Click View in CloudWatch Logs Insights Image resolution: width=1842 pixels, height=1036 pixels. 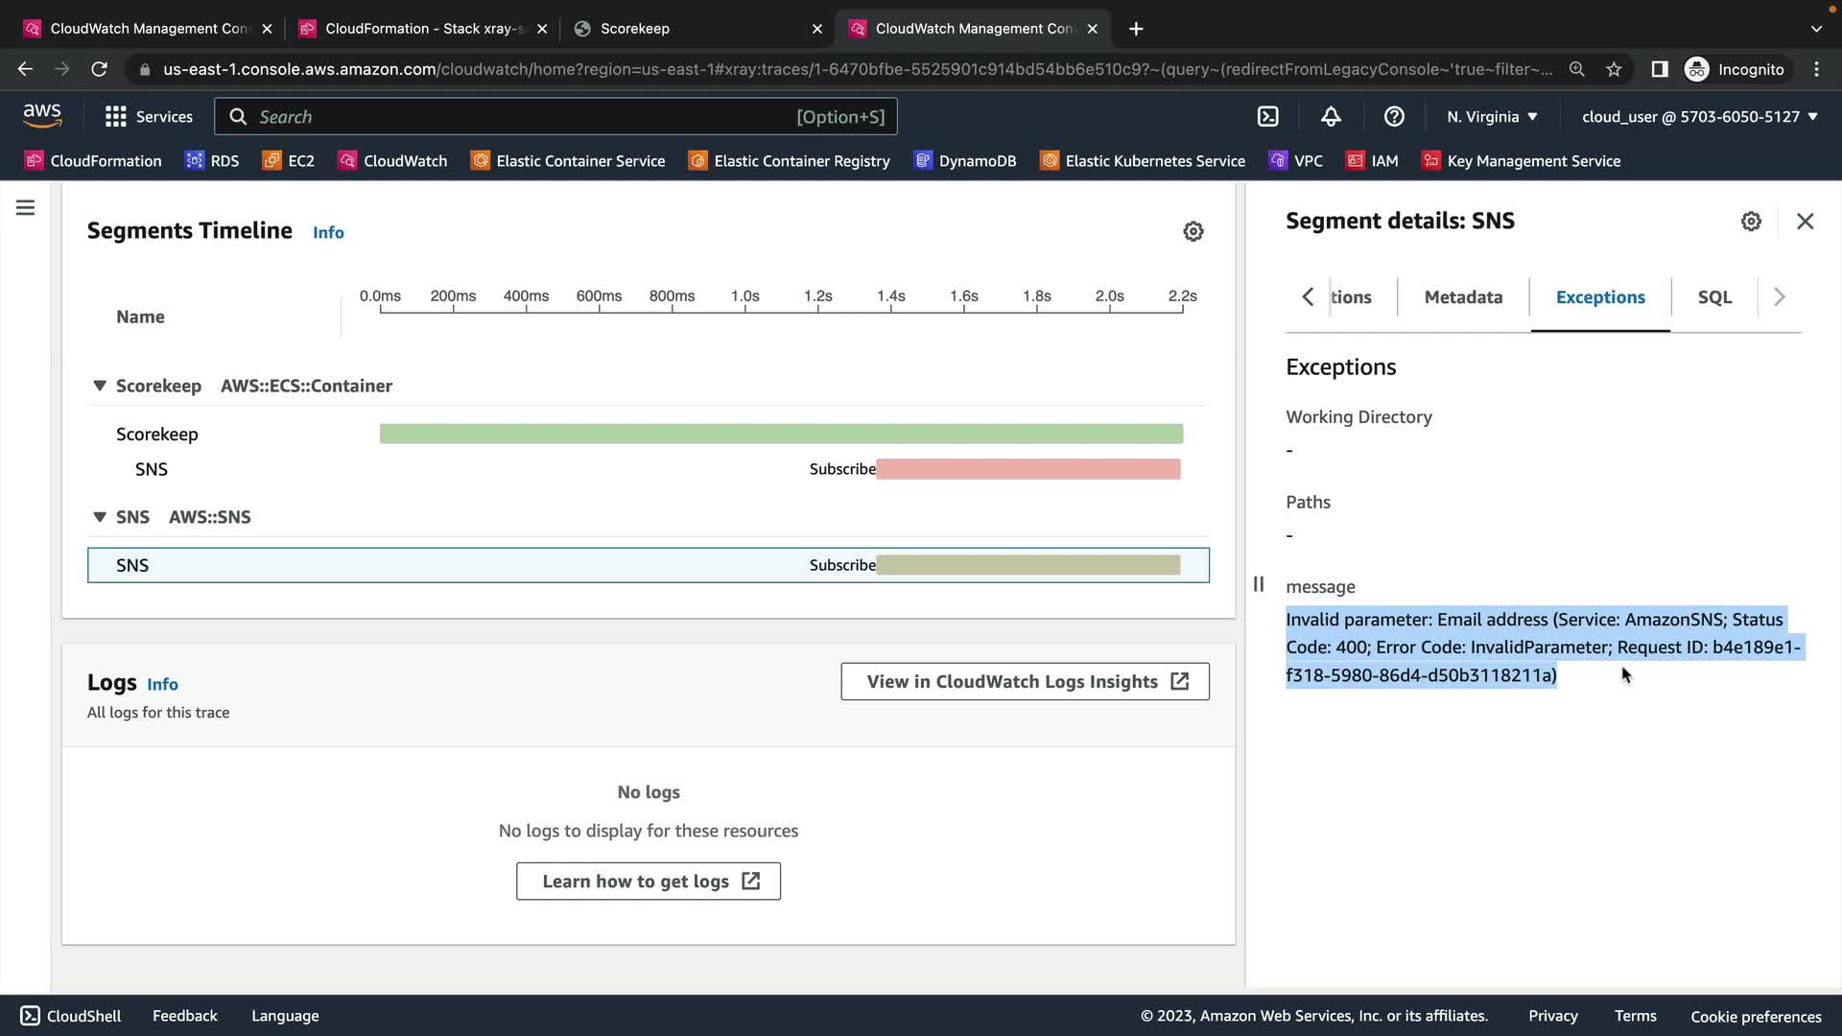pyautogui.click(x=1025, y=682)
